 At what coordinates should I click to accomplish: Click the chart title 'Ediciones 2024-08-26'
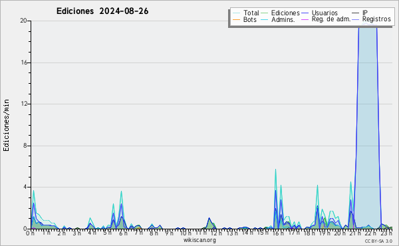[x=102, y=11]
